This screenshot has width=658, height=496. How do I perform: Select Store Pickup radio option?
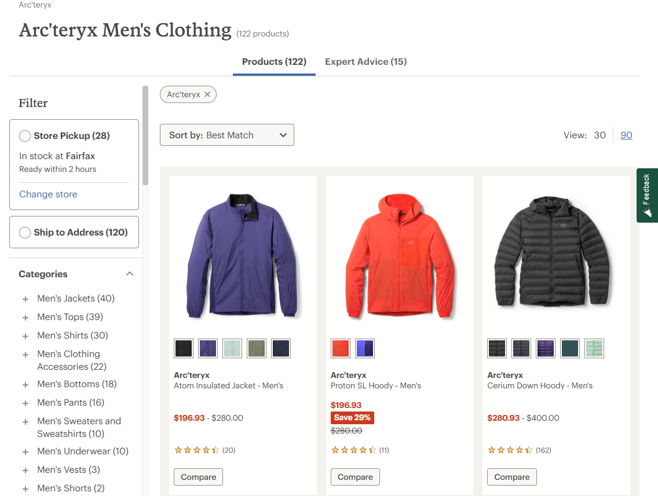25,136
